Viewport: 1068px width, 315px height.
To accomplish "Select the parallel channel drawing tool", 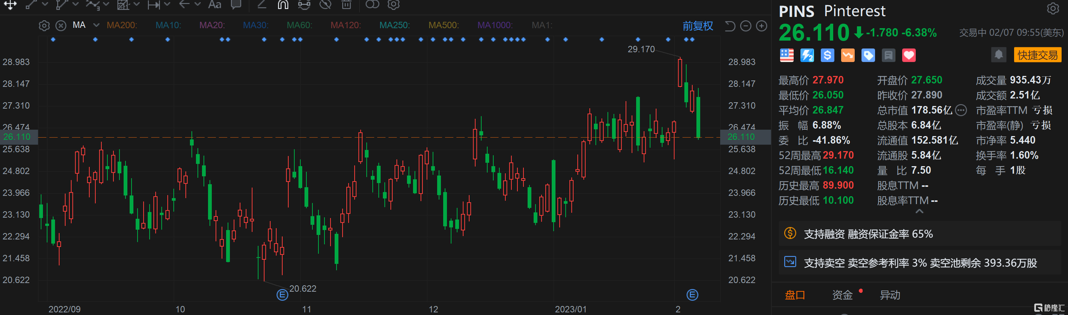I will click(61, 5).
